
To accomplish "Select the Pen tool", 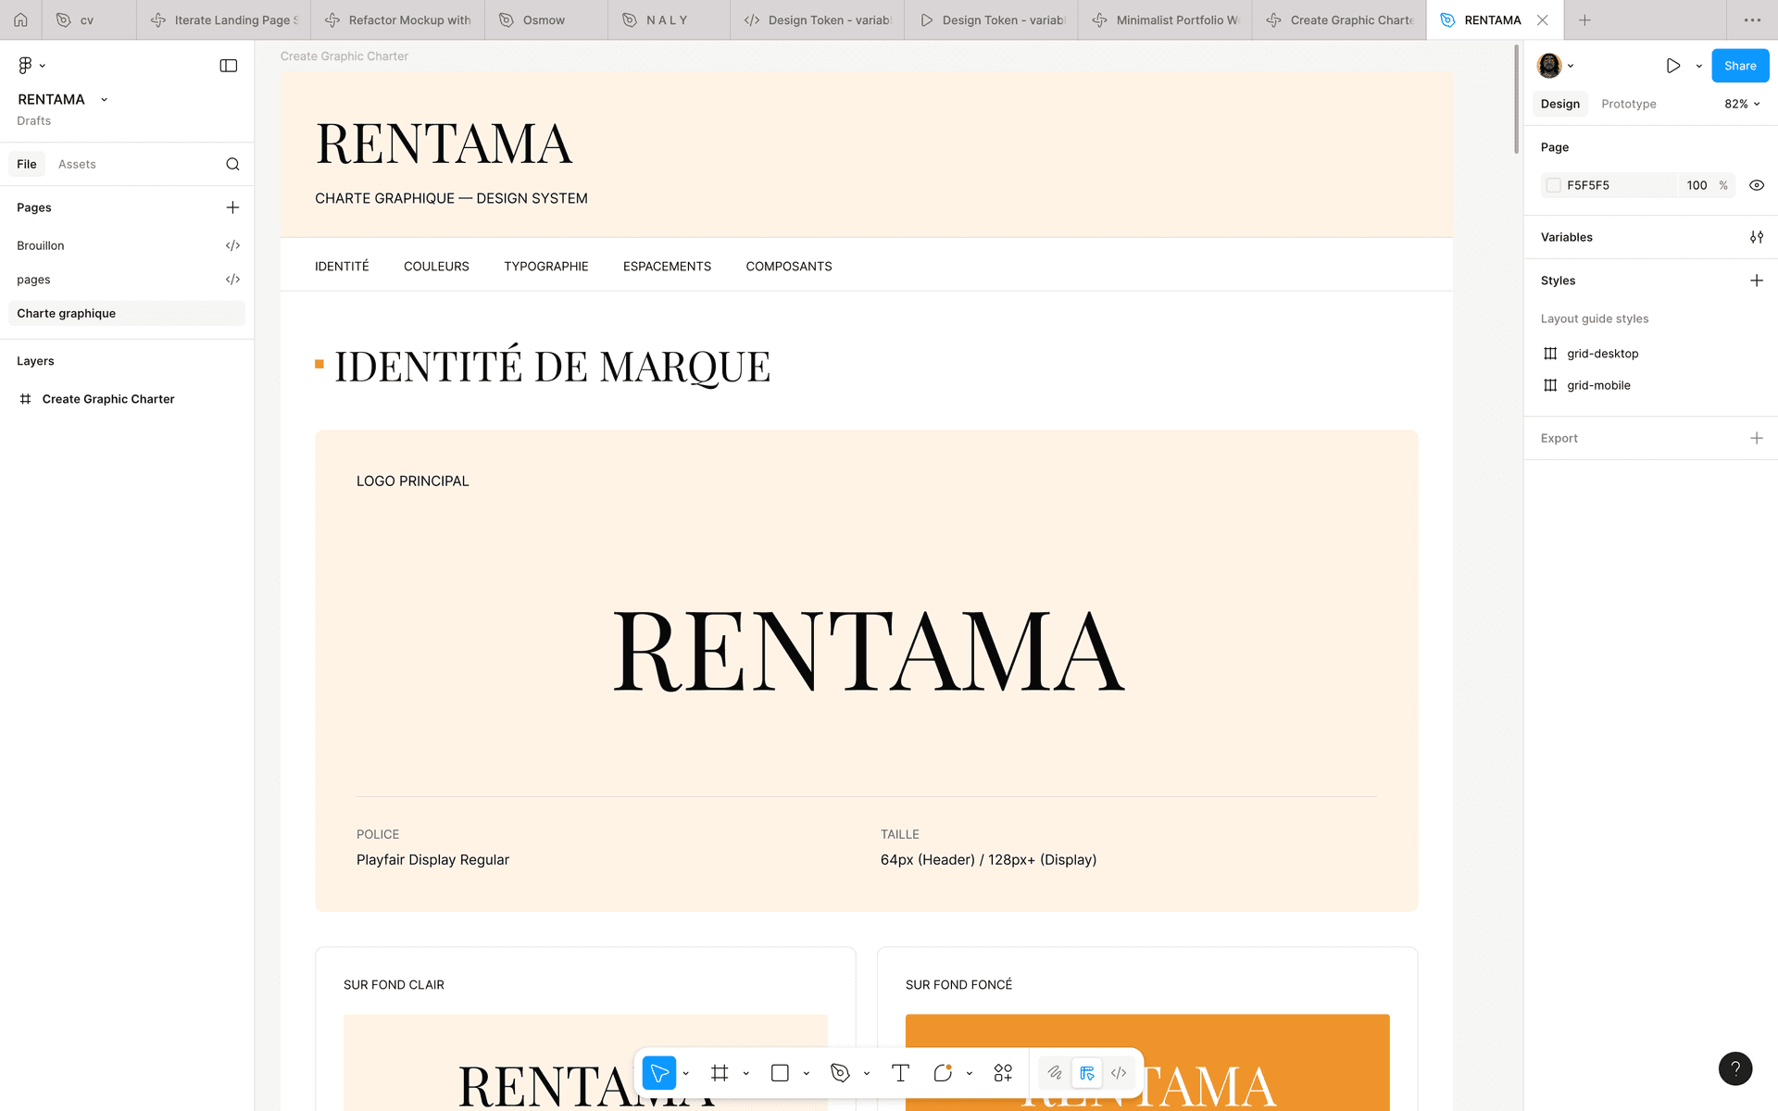I will (x=841, y=1072).
